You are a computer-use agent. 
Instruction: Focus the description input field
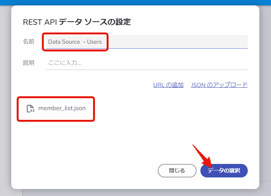point(147,63)
